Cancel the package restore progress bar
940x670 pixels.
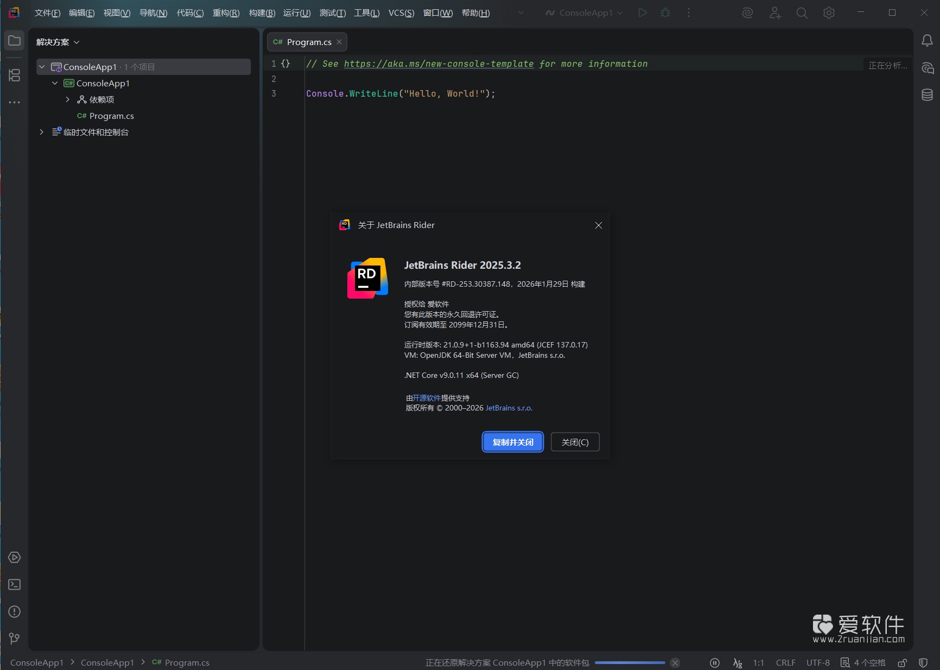point(674,662)
